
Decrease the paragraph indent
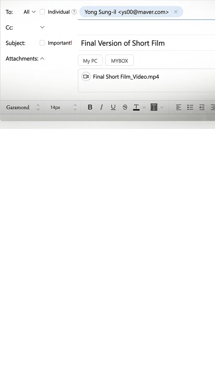[x=202, y=107]
